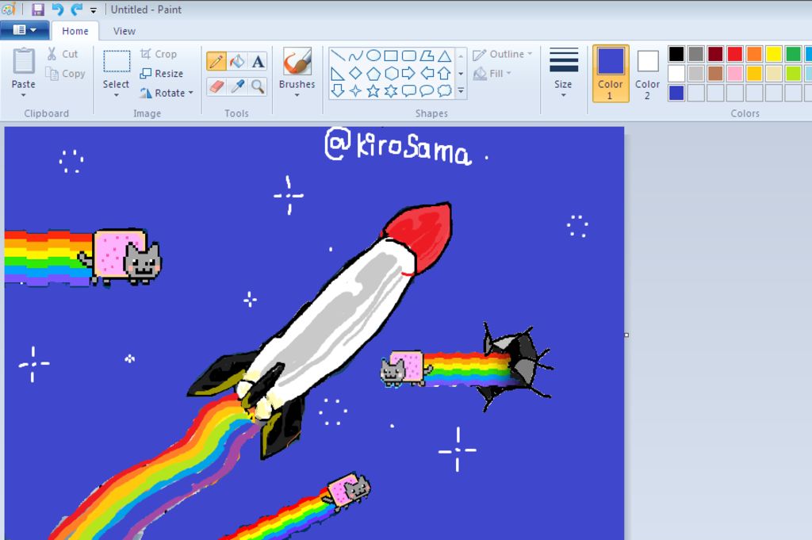
Task: Pick the pink color swatch
Action: click(x=735, y=74)
